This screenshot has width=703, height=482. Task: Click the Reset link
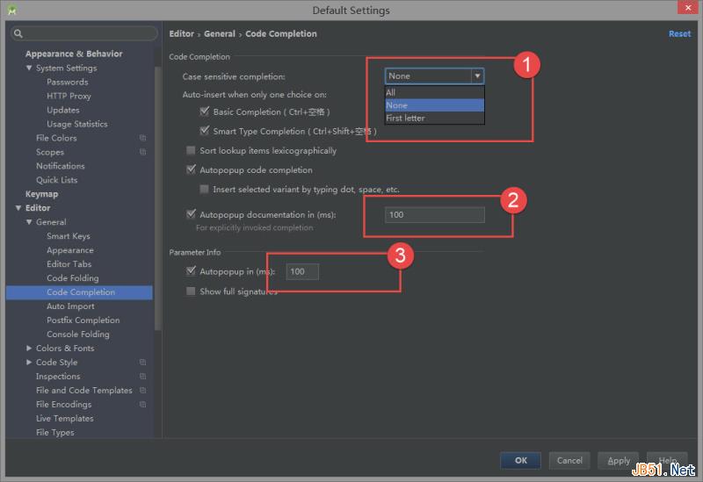(x=679, y=33)
